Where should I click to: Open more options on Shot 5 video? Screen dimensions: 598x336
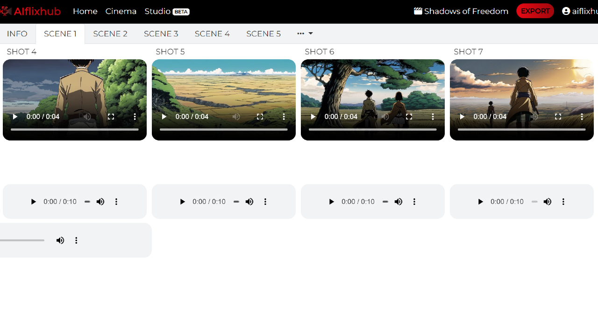click(284, 117)
